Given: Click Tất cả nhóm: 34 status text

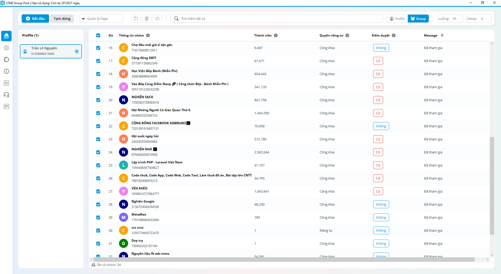Looking at the screenshot, I should point(109,265).
